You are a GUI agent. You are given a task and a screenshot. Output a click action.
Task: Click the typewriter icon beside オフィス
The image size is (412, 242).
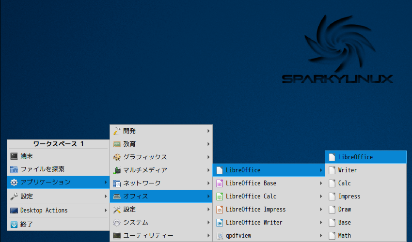pyautogui.click(x=117, y=197)
